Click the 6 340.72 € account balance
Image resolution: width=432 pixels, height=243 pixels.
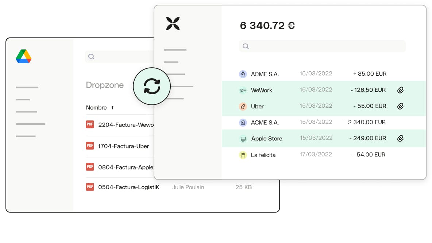coord(267,25)
